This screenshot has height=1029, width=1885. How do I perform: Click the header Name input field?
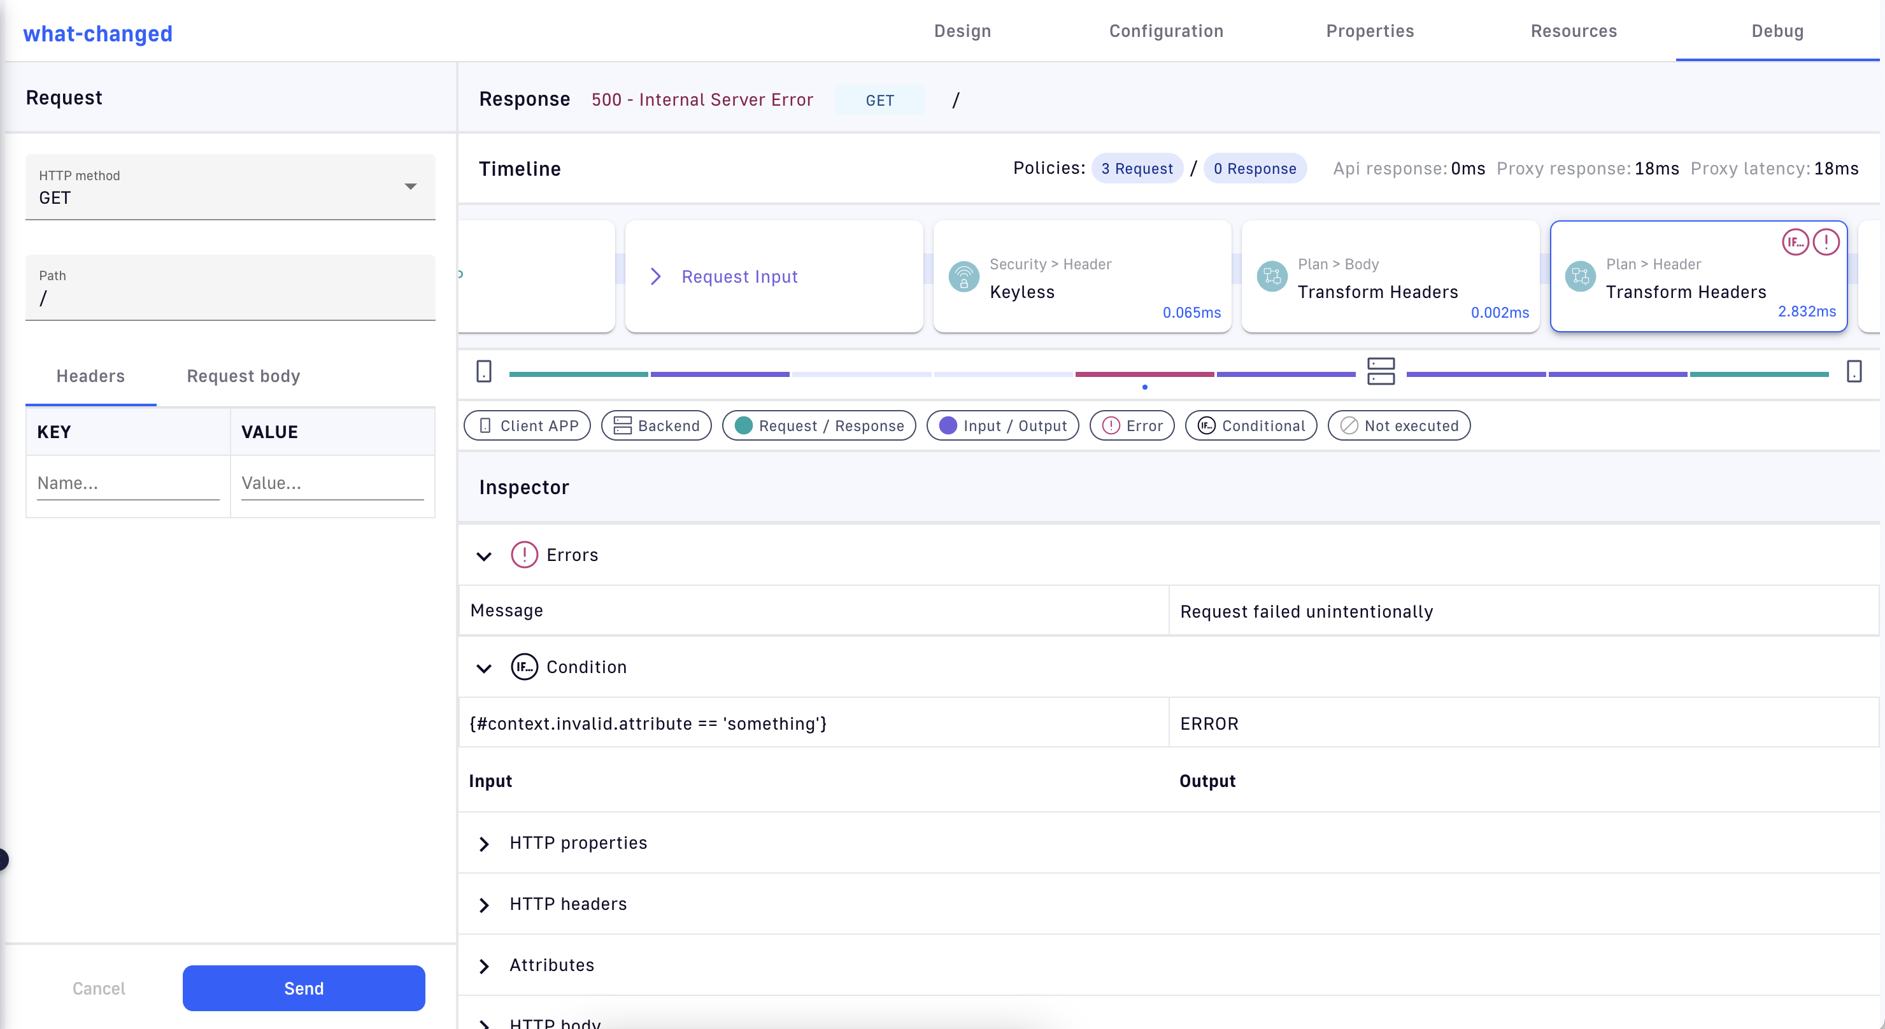pyautogui.click(x=128, y=484)
